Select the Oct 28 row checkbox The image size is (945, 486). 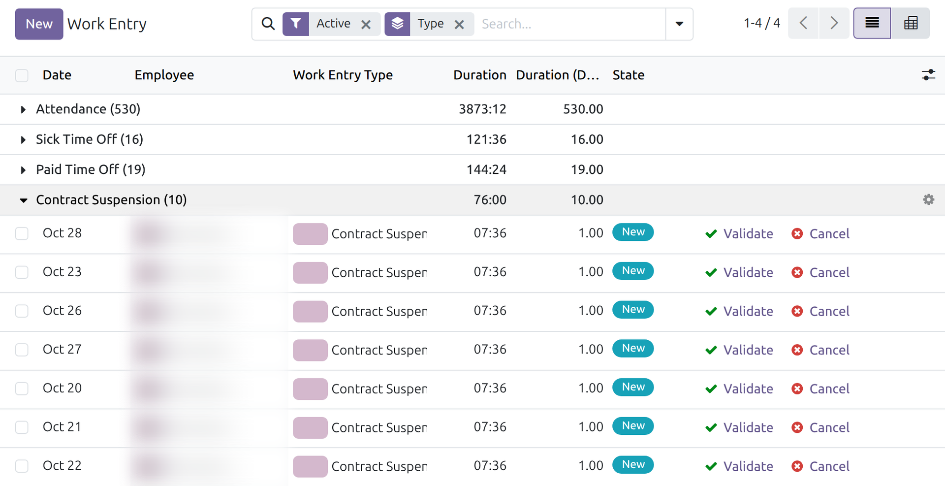click(x=22, y=233)
